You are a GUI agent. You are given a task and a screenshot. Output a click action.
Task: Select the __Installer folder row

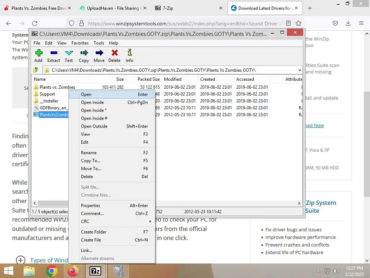click(49, 101)
